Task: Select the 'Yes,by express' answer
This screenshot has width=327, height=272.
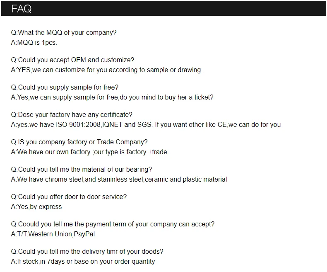Action: [x=36, y=207]
